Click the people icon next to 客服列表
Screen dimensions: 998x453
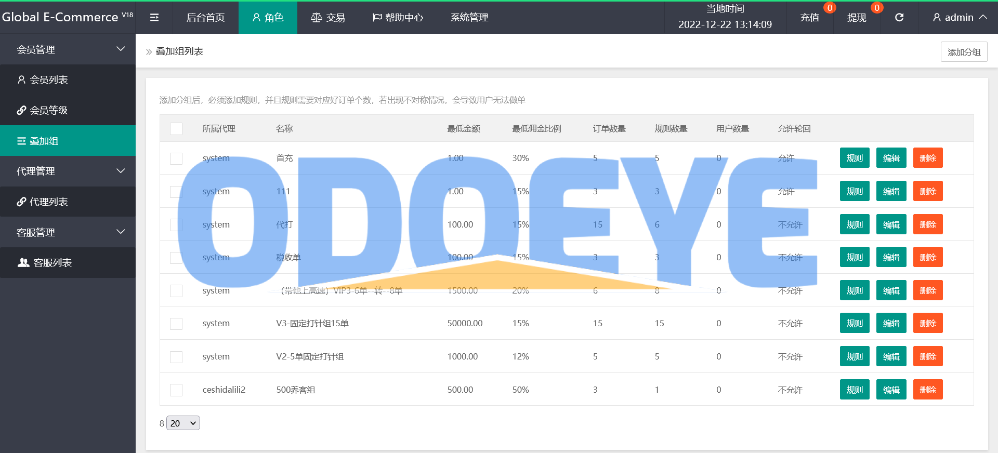[x=23, y=262]
